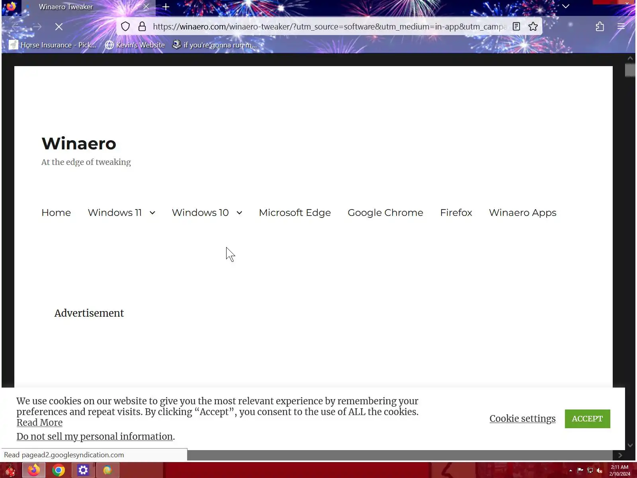Viewport: 637px width, 478px height.
Task: Stop loading the page with the X button
Action: 59,27
